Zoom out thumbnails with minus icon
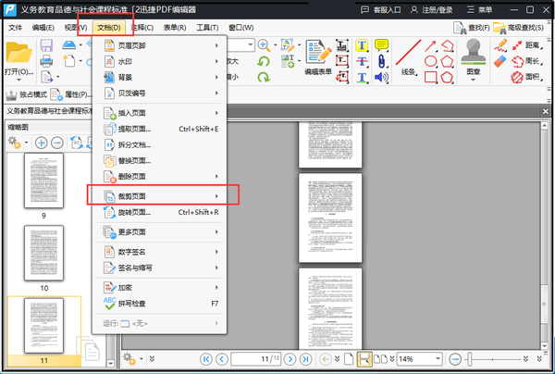555x374 pixels. [x=57, y=143]
